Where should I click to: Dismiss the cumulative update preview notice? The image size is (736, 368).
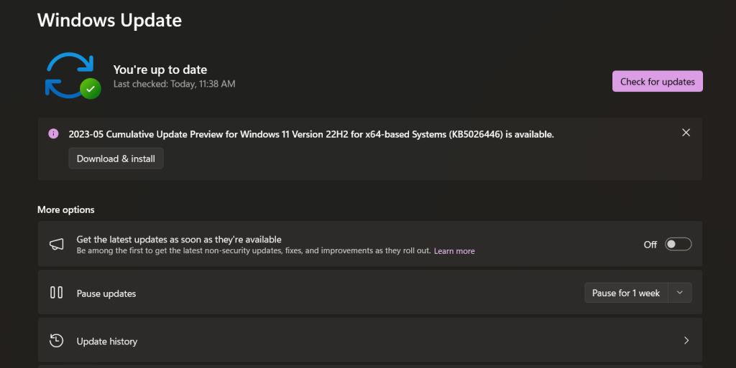tap(686, 133)
